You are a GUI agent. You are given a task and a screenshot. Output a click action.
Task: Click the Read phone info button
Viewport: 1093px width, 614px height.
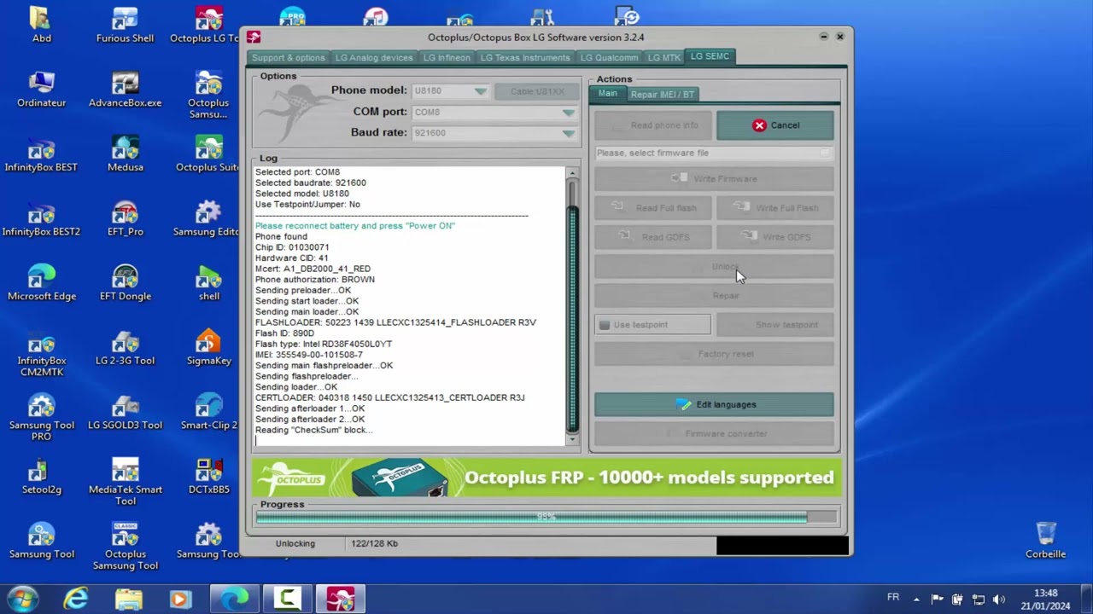[653, 125]
